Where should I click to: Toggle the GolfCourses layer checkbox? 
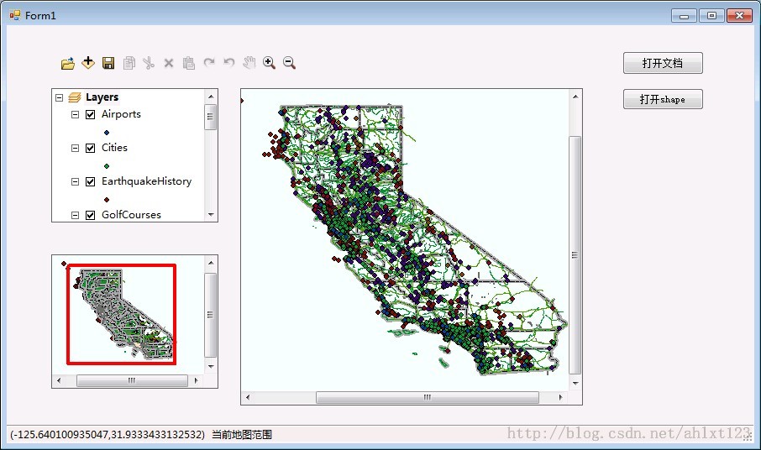pyautogui.click(x=90, y=215)
